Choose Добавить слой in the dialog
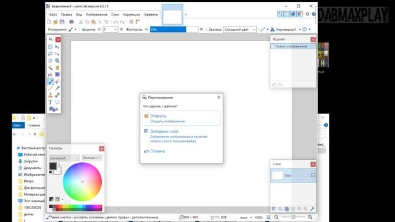This screenshot has height=222, width=395. (181, 136)
